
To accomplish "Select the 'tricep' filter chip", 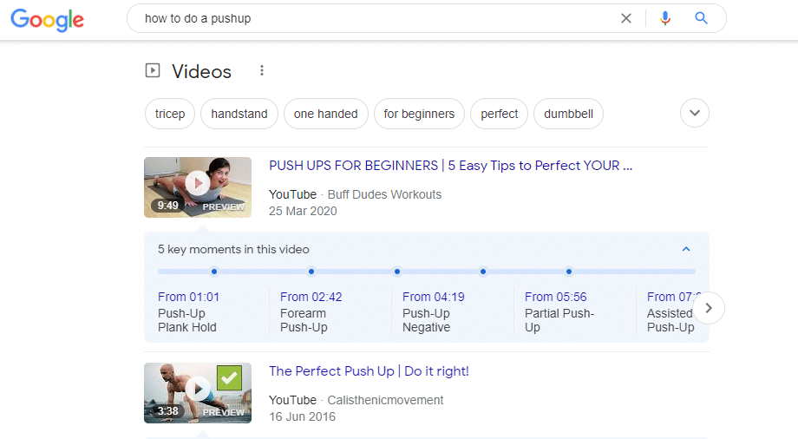I will coord(170,114).
